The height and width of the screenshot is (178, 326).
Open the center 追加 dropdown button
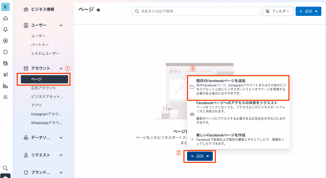(200, 156)
